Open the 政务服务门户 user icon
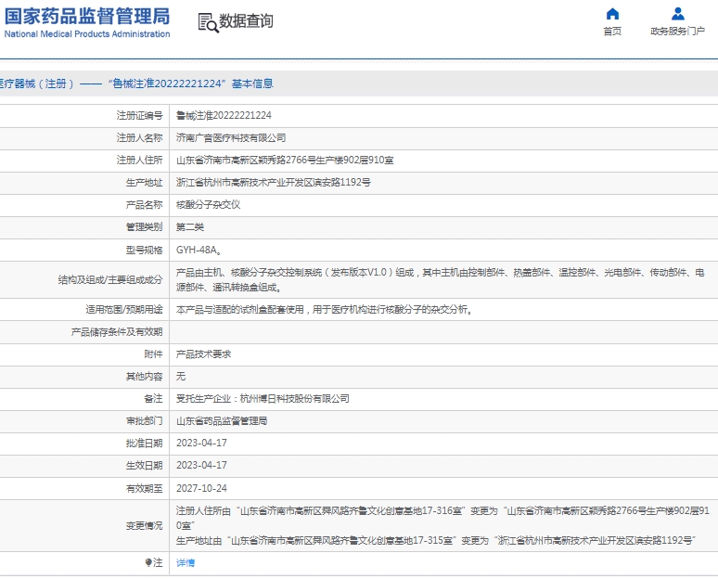The height and width of the screenshot is (579, 718). (x=678, y=14)
